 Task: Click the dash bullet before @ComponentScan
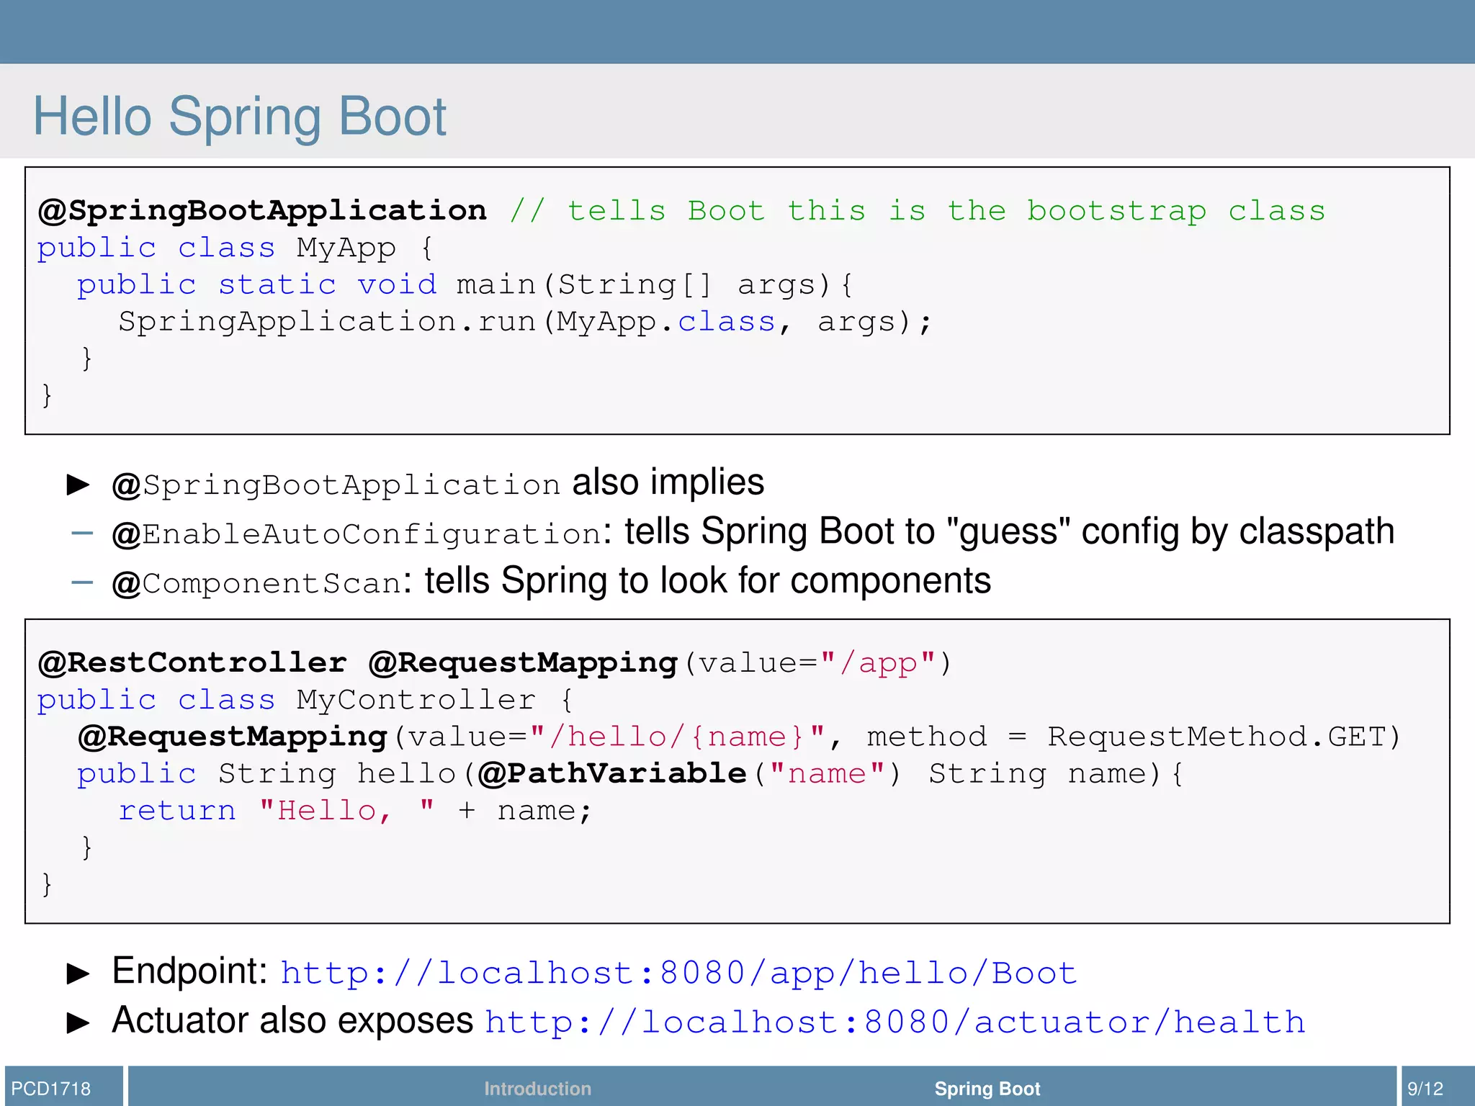(x=83, y=583)
